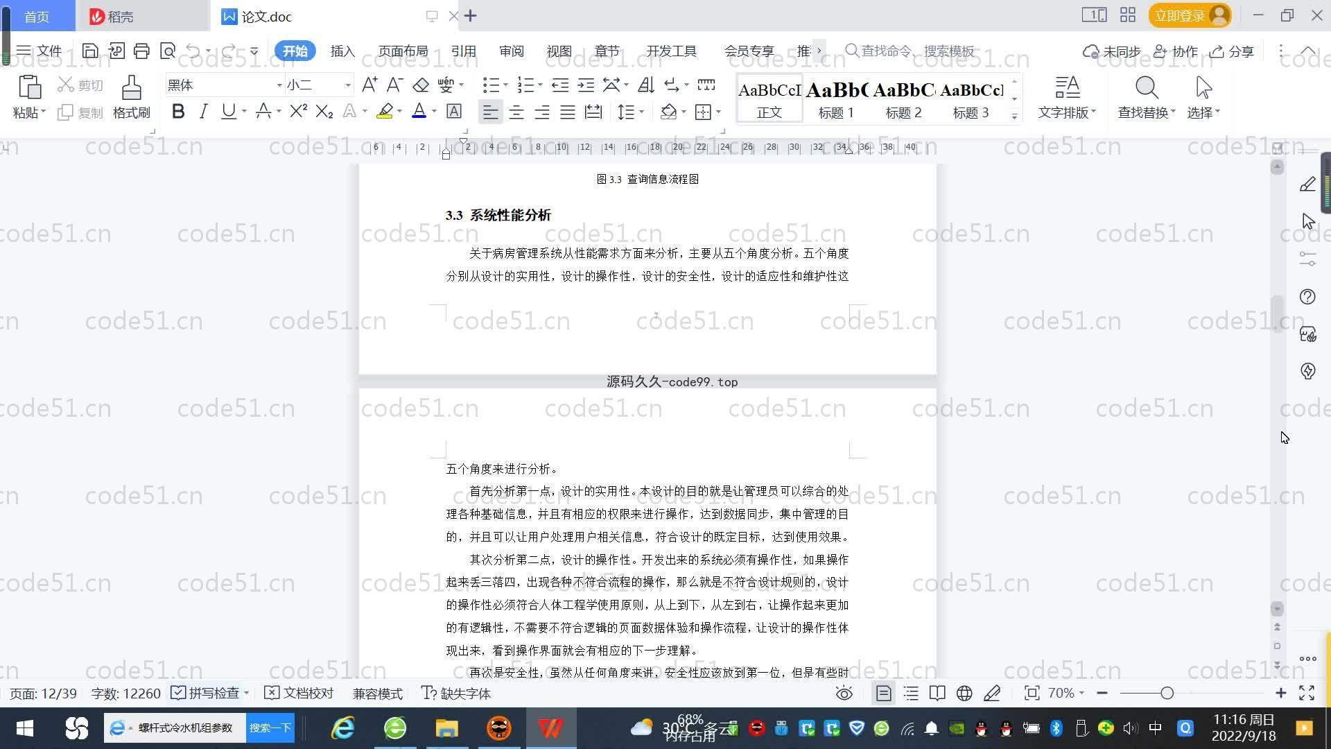Image resolution: width=1331 pixels, height=749 pixels.
Task: Open the font size dropdown
Action: point(348,85)
